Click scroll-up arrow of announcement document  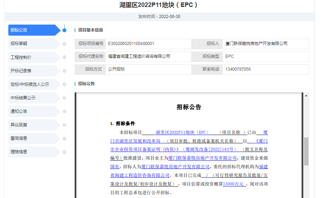(306, 96)
